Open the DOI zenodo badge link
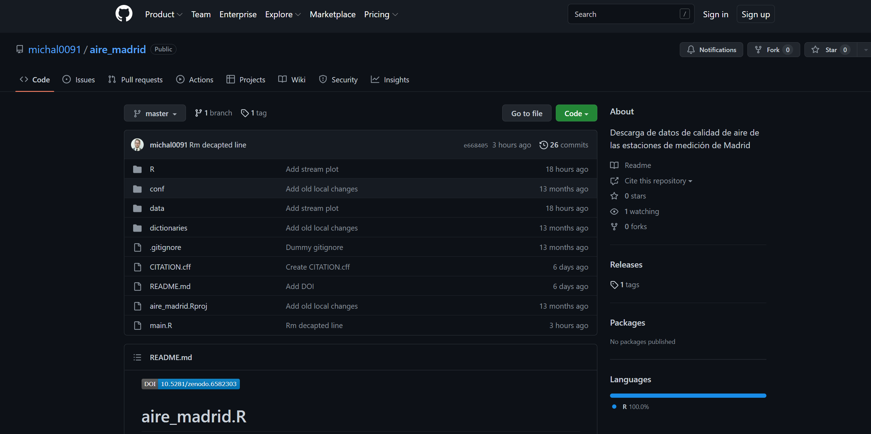The height and width of the screenshot is (434, 871). tap(191, 384)
